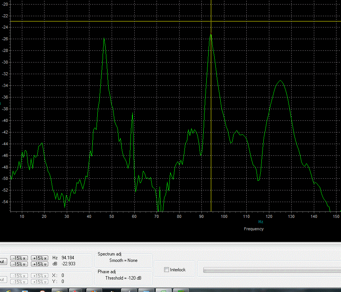
Task: Click the 50 tick label on frequency axis
Action: [112, 216]
